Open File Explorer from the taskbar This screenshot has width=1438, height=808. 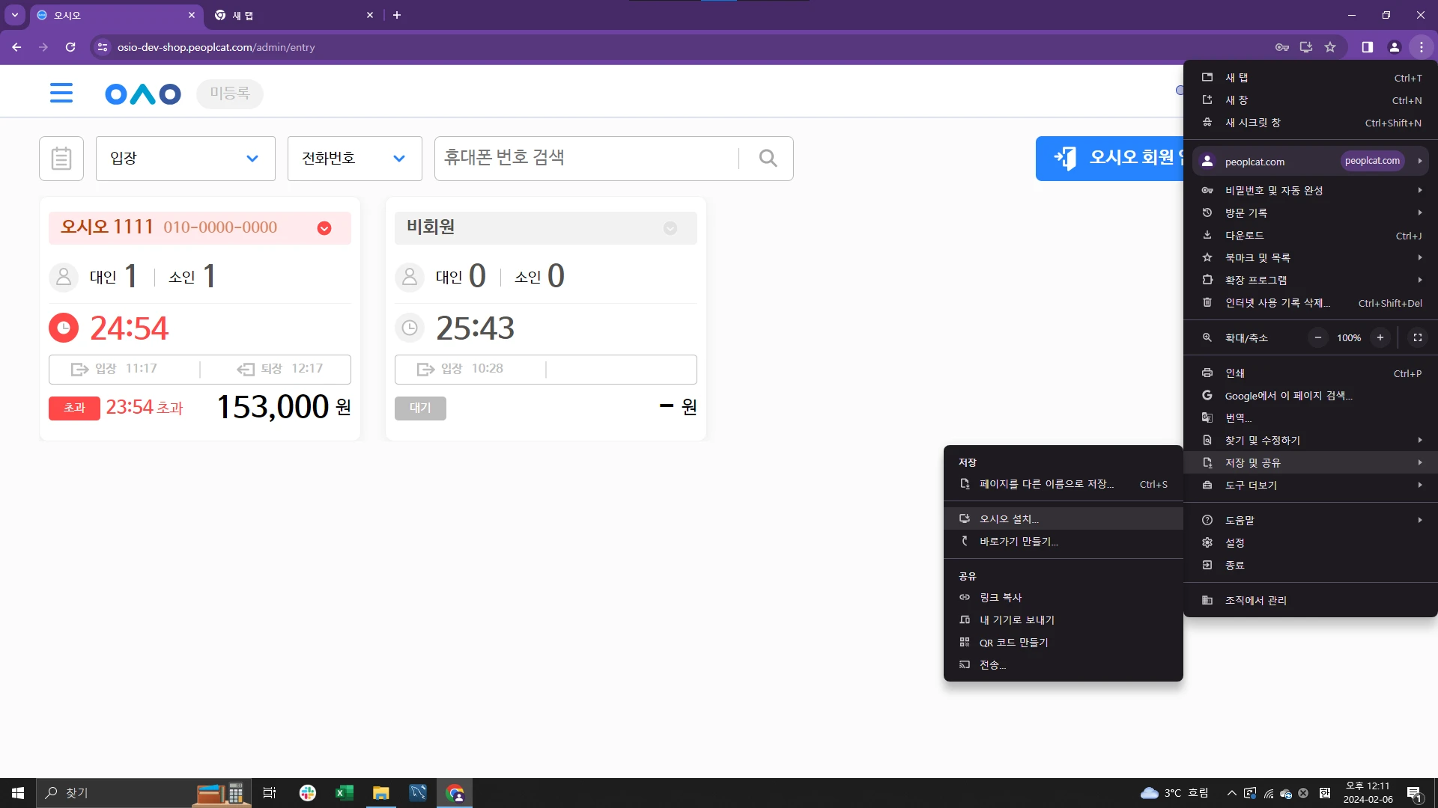(381, 793)
